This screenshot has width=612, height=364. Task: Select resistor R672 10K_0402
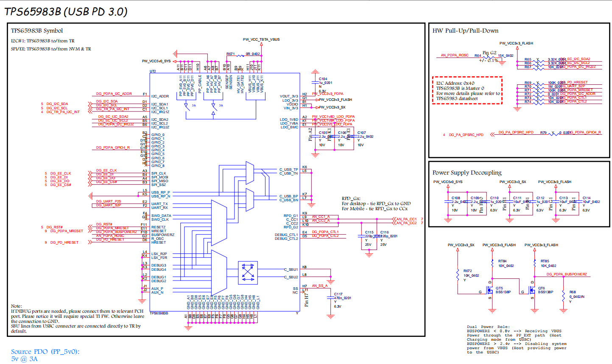458,275
